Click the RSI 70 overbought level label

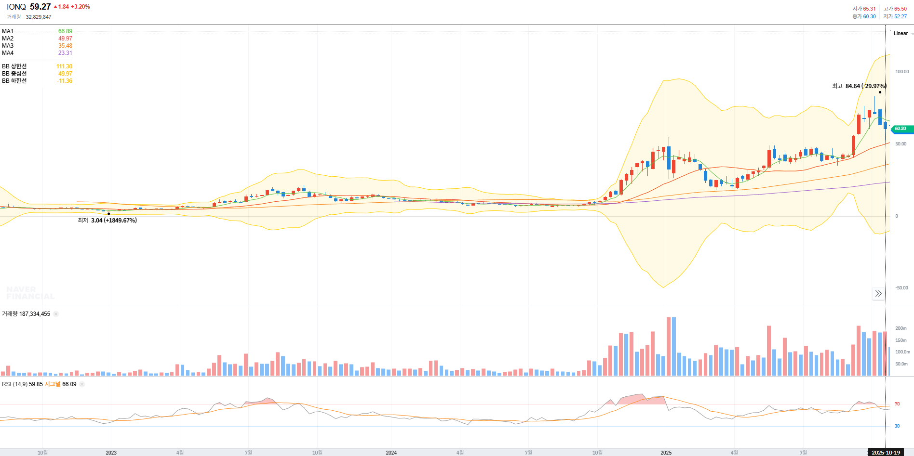tap(897, 404)
